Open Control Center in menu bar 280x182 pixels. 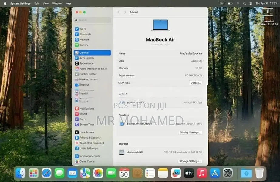(251, 3)
